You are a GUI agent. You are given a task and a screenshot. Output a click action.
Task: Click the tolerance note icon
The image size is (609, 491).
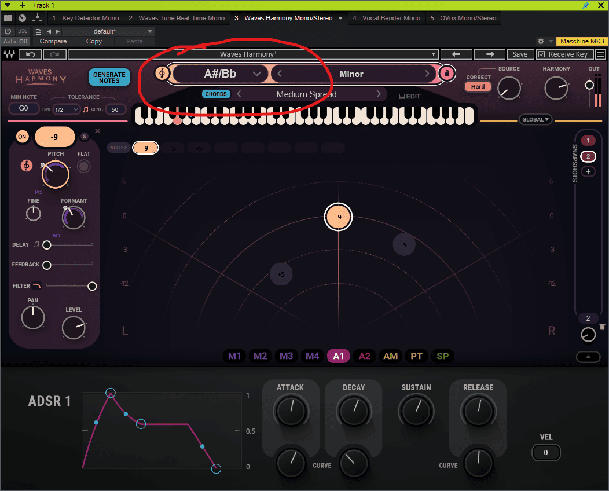[86, 109]
